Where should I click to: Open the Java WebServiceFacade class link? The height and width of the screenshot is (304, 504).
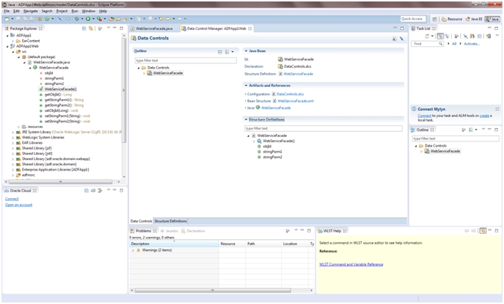[276, 108]
